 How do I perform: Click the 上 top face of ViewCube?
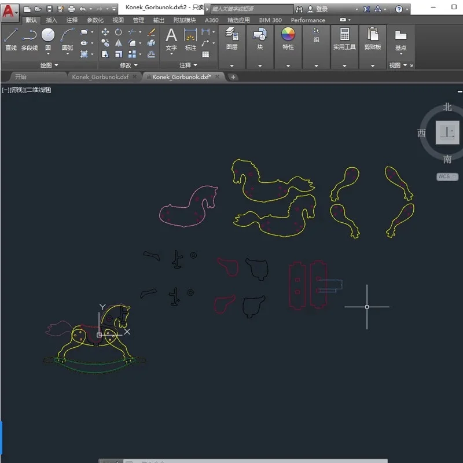tap(447, 133)
